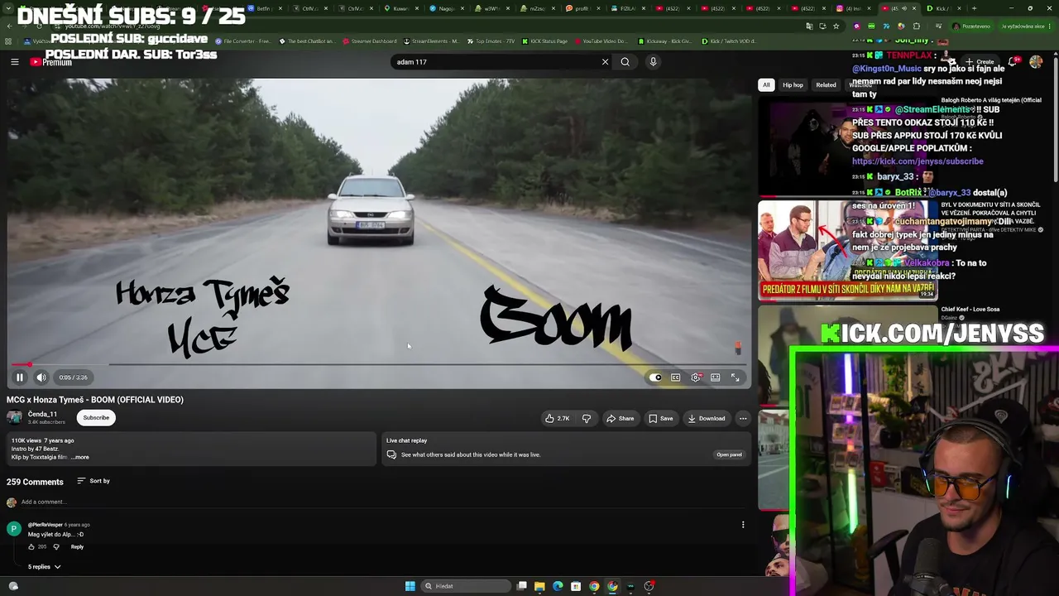Toggle the autoplay switch
This screenshot has width=1059, height=596.
tap(655, 377)
